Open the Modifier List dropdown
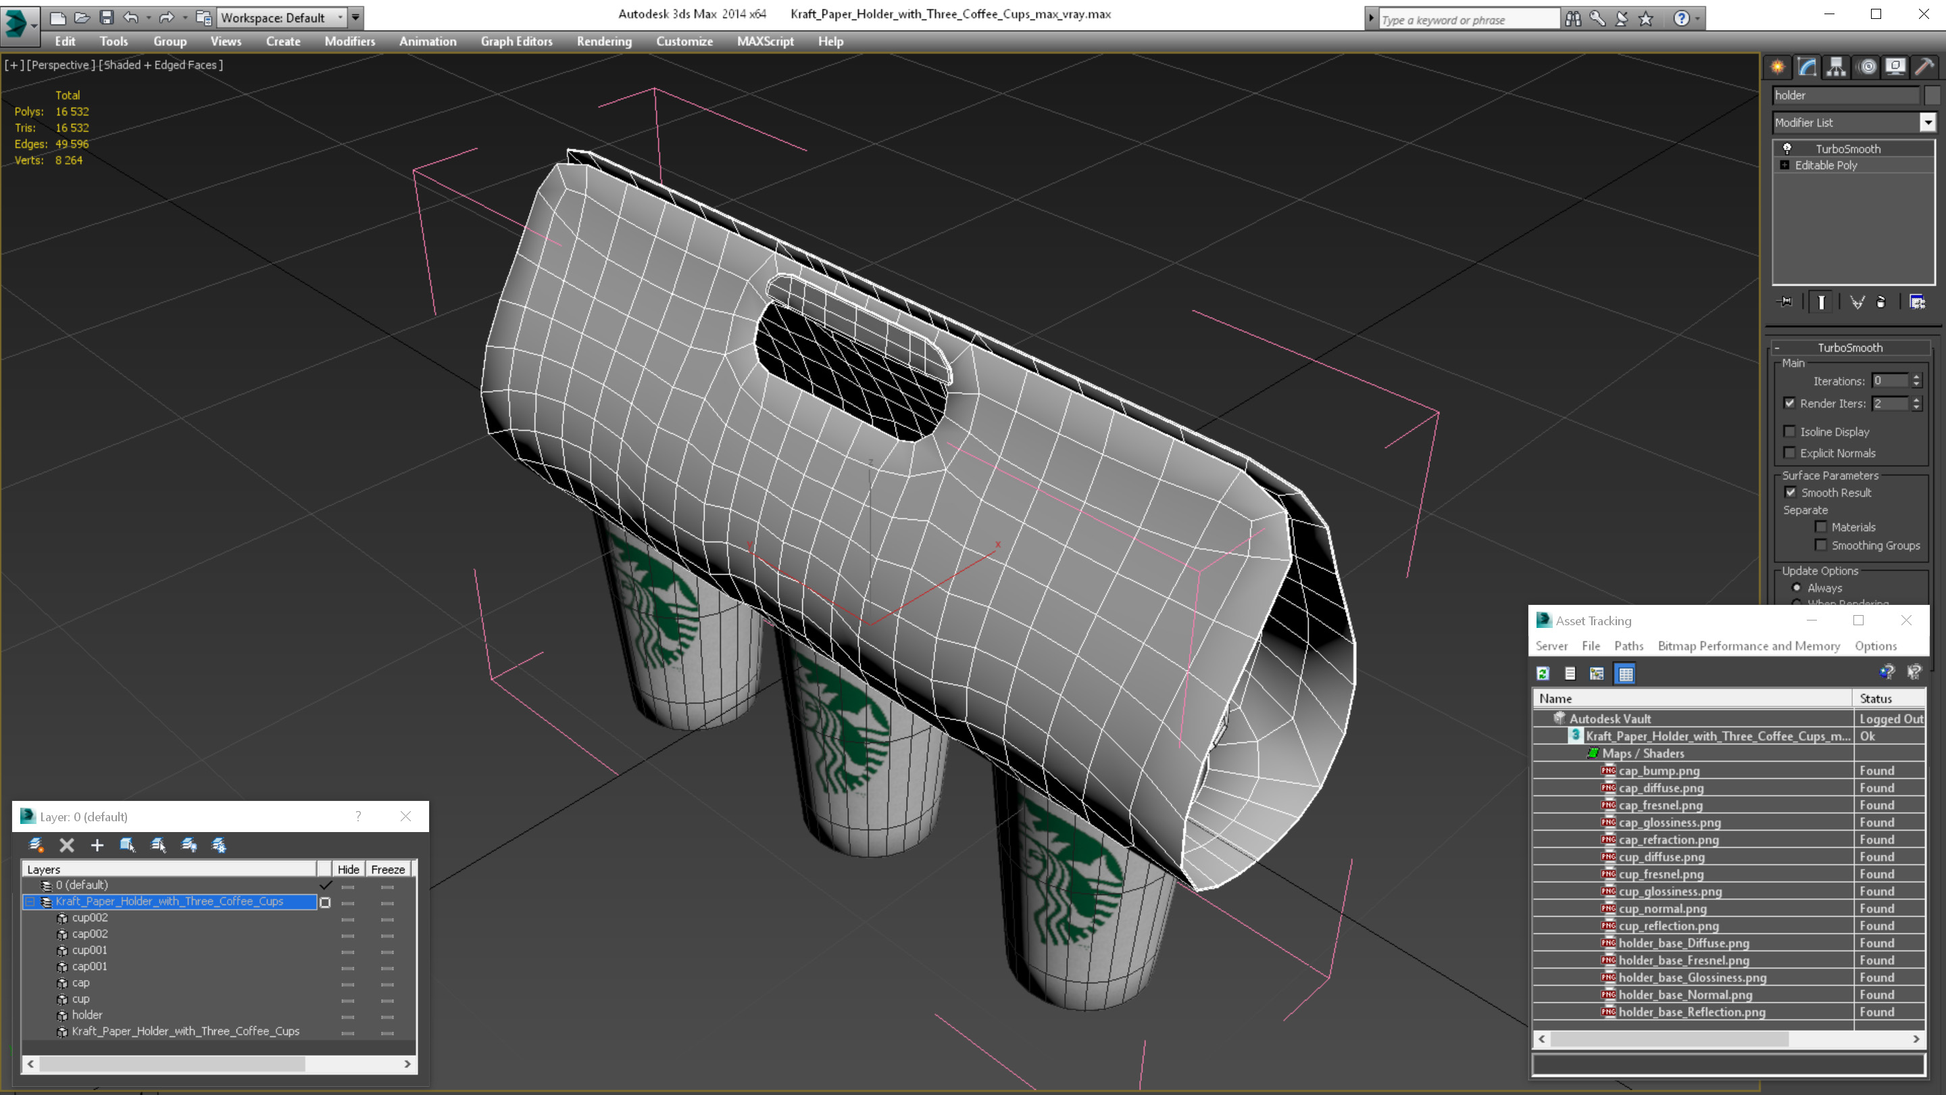The image size is (1946, 1095). [1928, 122]
